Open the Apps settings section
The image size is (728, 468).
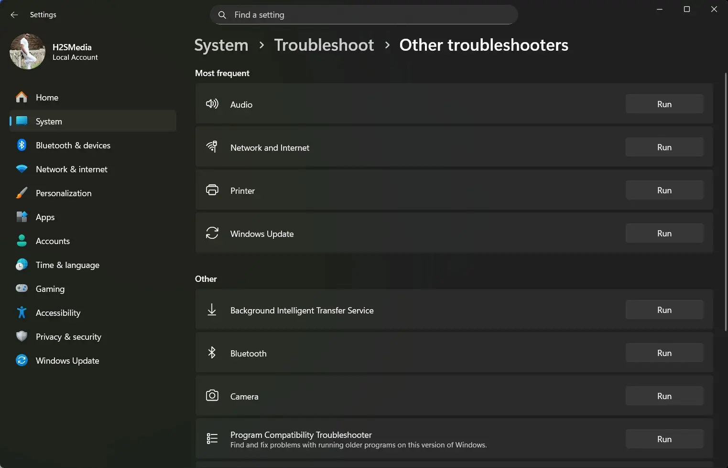[93, 217]
